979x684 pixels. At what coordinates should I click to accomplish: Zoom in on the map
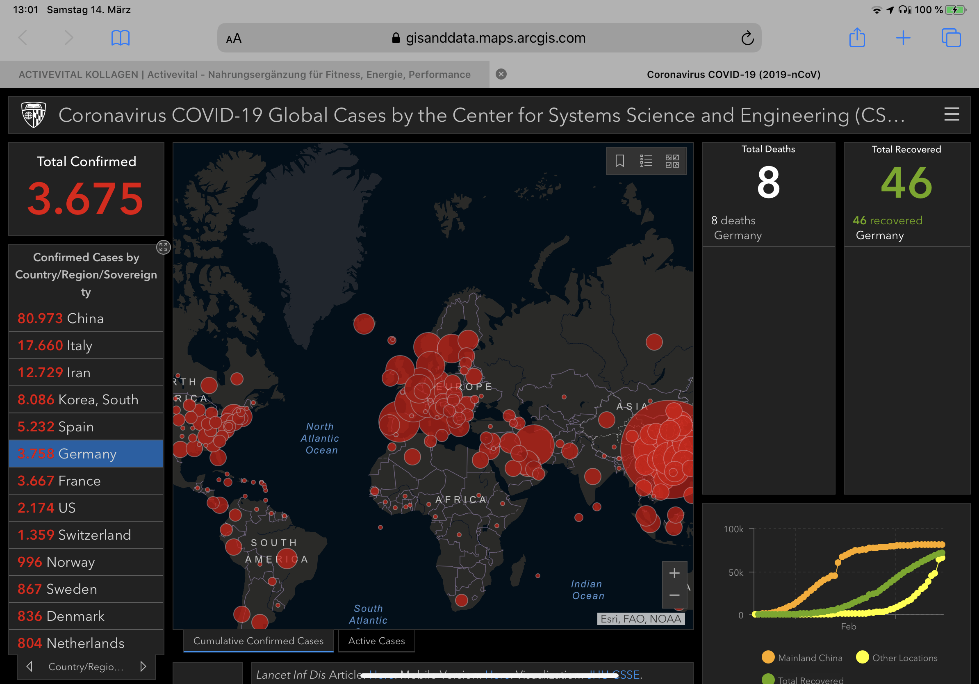pyautogui.click(x=674, y=573)
